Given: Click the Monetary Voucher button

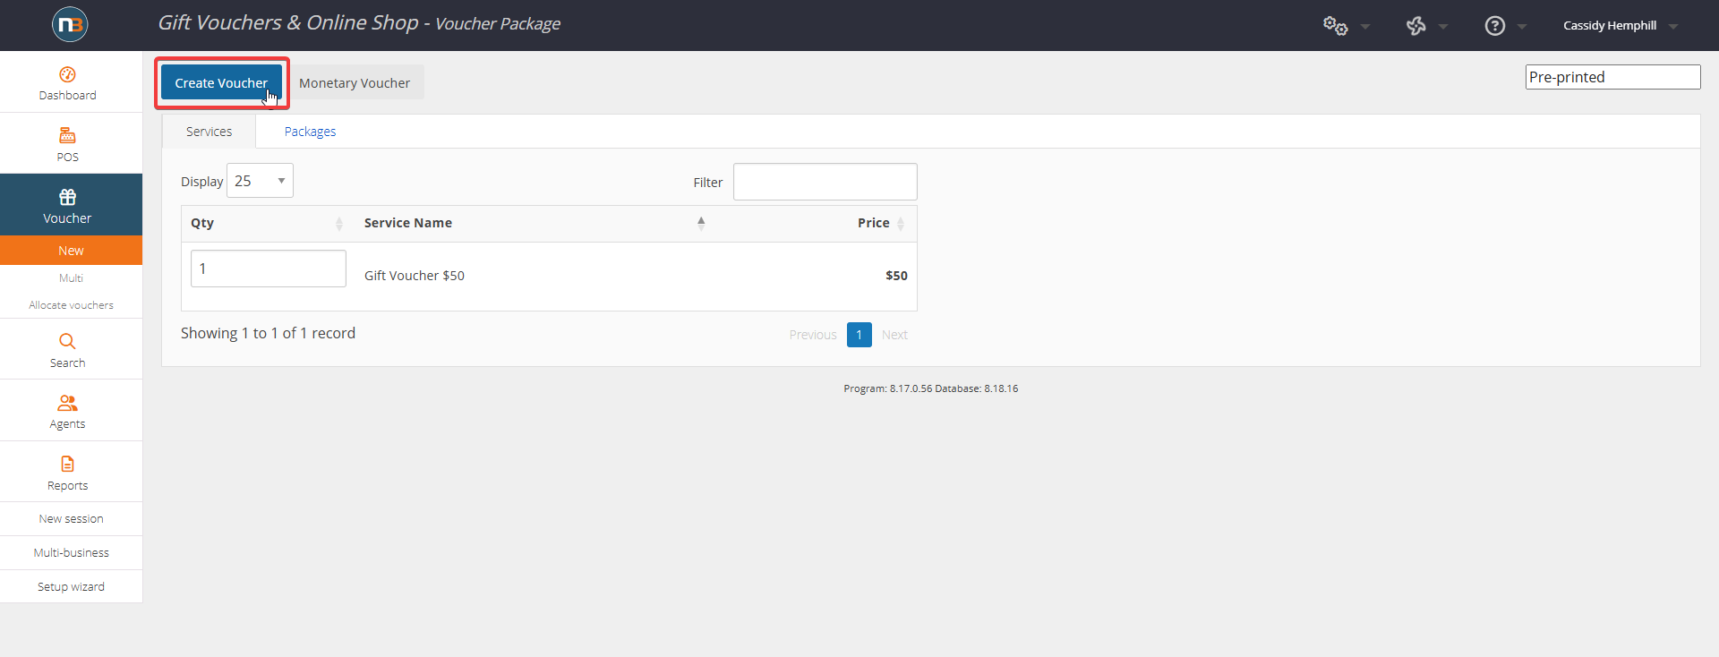Looking at the screenshot, I should coord(355,82).
